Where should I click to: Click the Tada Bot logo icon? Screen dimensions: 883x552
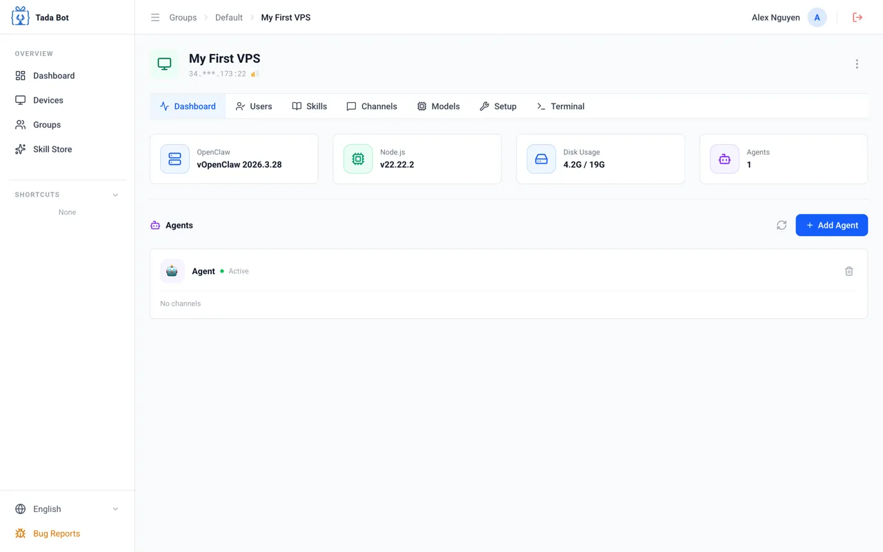pyautogui.click(x=21, y=17)
